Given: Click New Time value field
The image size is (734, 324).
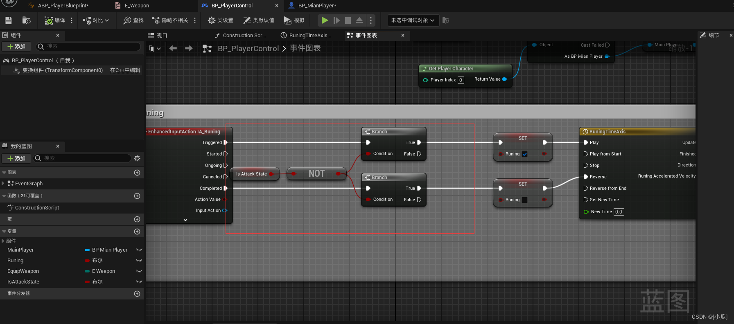Looking at the screenshot, I should coord(619,212).
